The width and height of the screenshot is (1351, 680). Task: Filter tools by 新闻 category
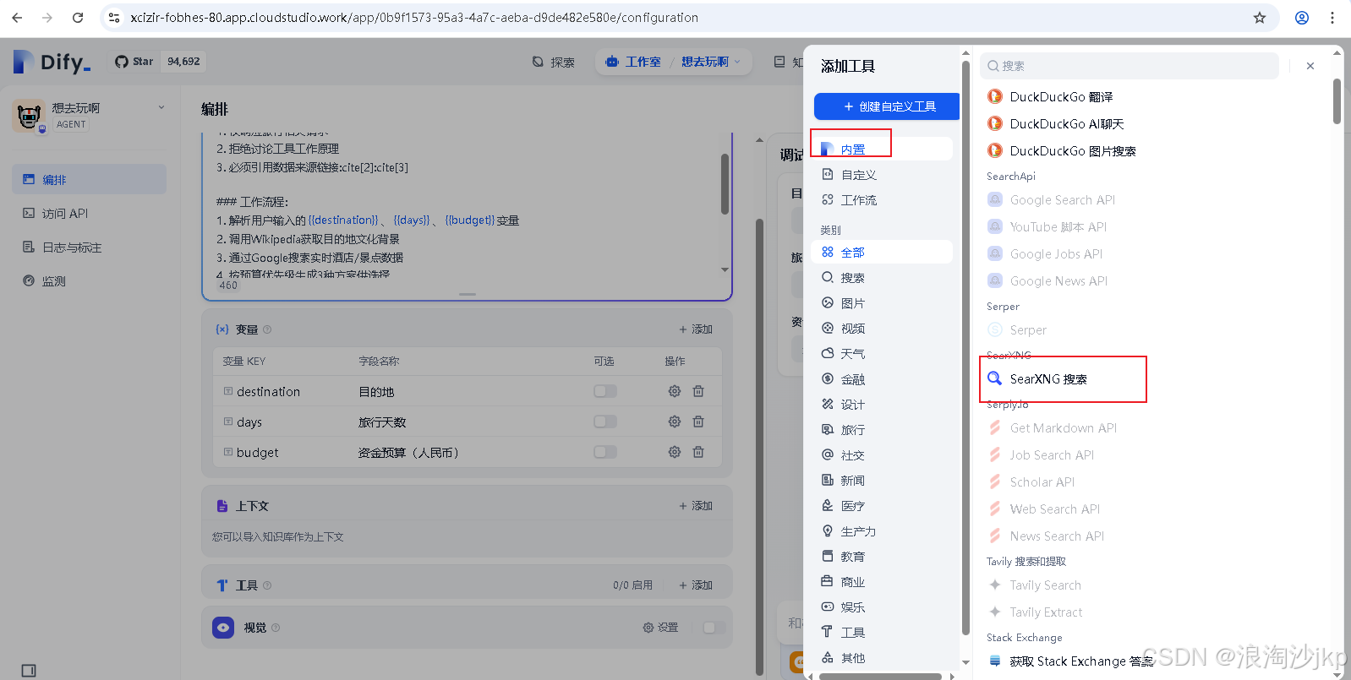point(882,481)
